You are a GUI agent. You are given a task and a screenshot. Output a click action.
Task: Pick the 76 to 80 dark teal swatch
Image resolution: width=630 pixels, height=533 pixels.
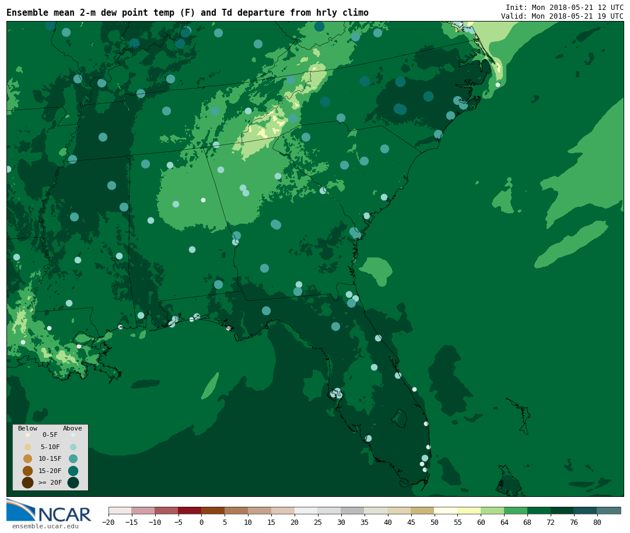(586, 510)
